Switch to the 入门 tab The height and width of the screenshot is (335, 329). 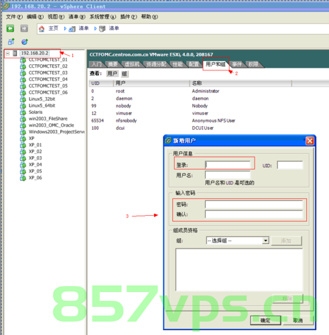(x=96, y=64)
